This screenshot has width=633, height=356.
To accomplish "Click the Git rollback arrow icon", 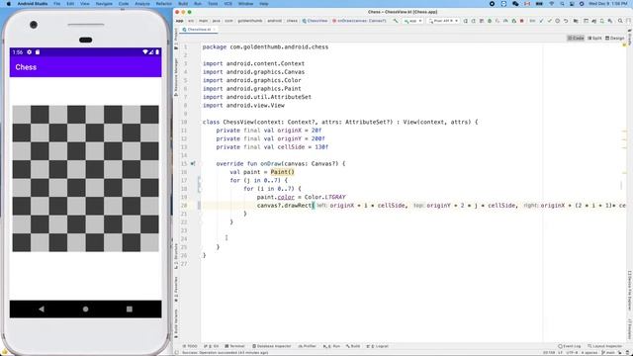I will 565,21.
